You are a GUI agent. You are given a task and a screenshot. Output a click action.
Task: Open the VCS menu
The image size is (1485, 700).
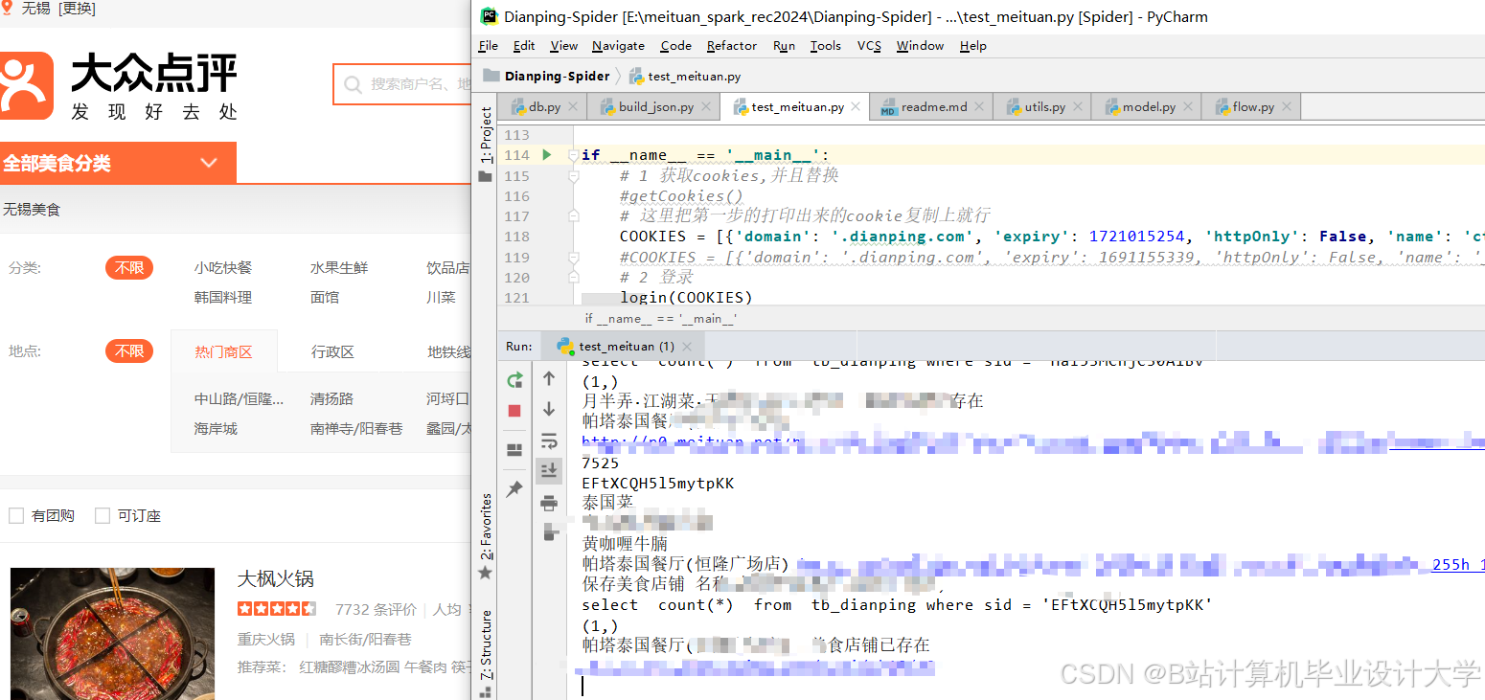[869, 46]
